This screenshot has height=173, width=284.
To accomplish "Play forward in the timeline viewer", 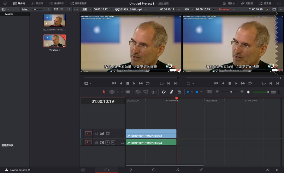I will coord(236,83).
